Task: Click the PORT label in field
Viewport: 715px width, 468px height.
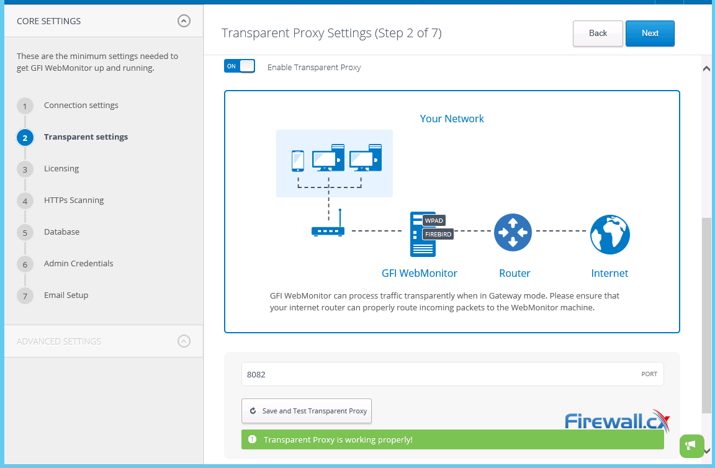Action: [649, 374]
